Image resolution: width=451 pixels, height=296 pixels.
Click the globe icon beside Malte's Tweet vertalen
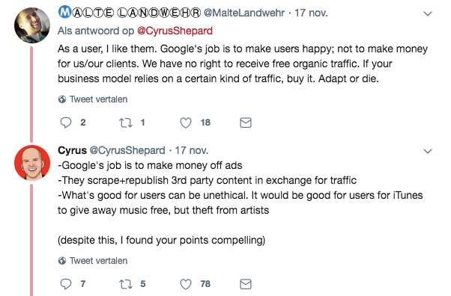click(x=62, y=99)
